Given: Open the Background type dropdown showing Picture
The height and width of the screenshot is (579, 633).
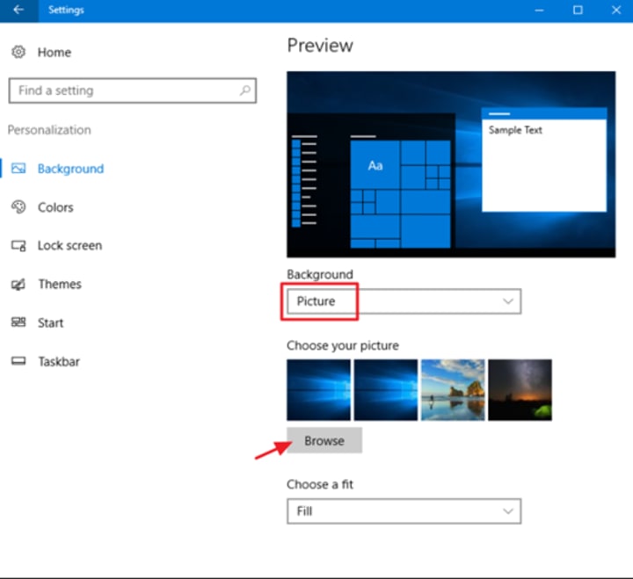Looking at the screenshot, I should (x=404, y=301).
